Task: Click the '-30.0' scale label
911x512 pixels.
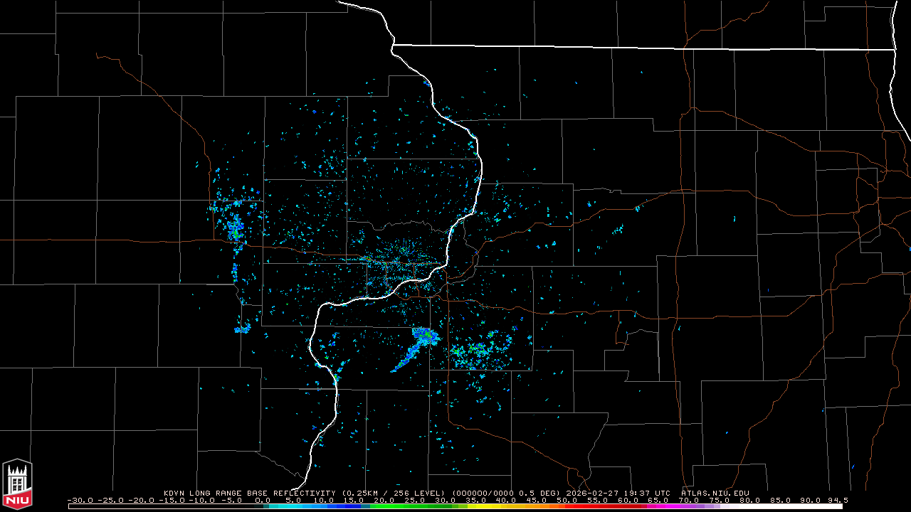Action: point(80,500)
